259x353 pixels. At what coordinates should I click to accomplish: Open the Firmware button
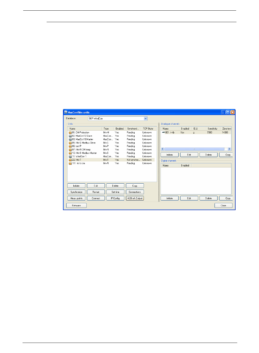coord(76,205)
